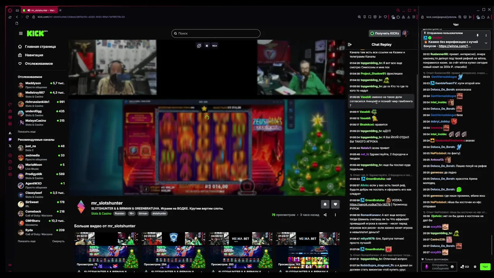Click the RGX button above video
494x278 pixels.
[215, 46]
